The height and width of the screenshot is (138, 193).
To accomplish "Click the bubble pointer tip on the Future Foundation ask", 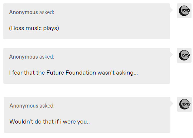I will 172,55.
